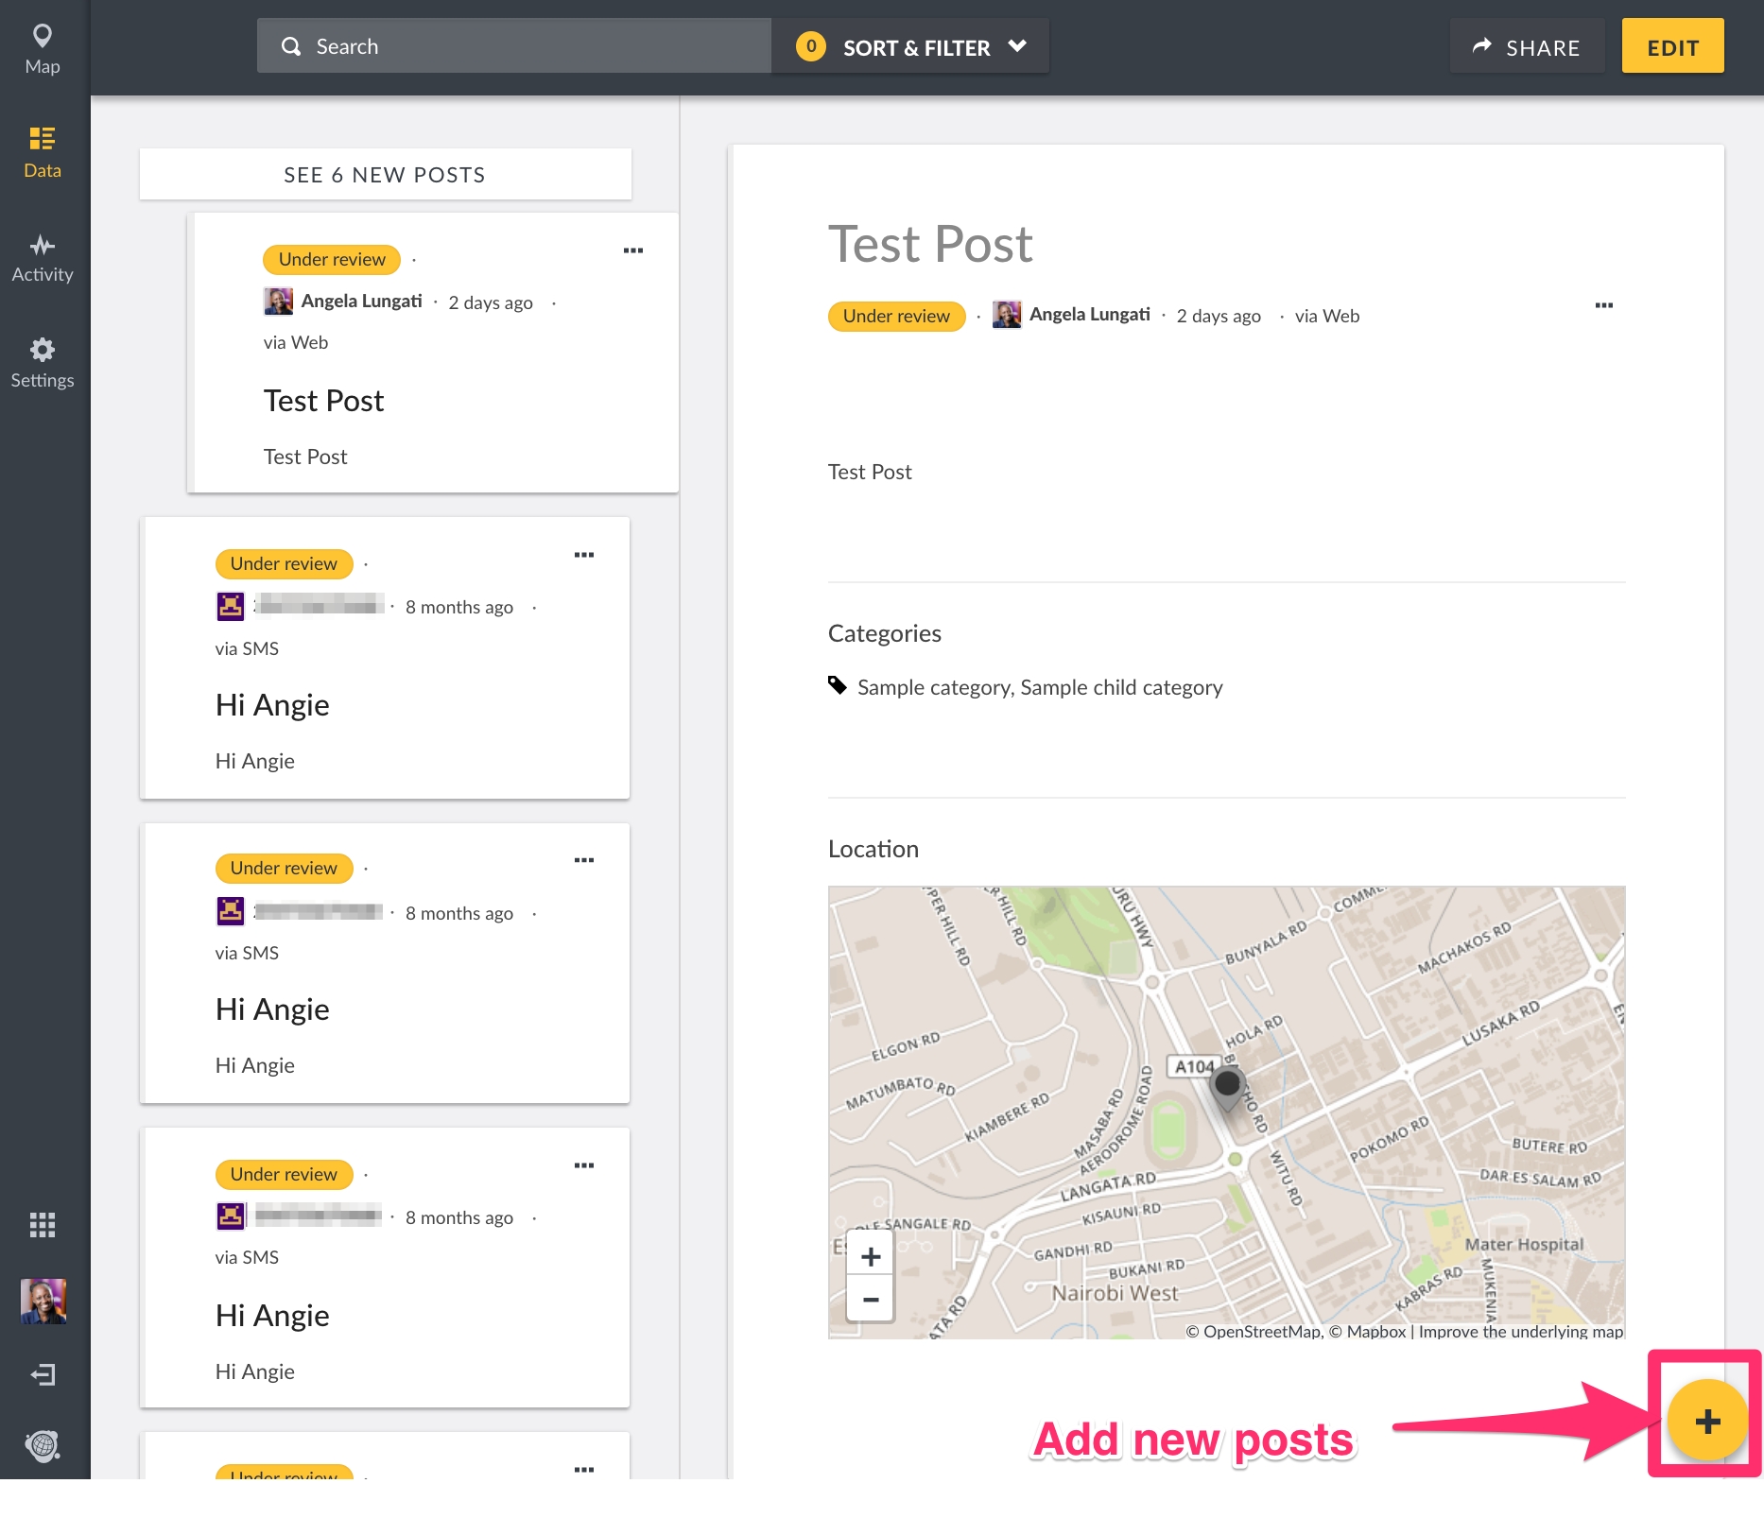Zoom out on the location map
1764x1518 pixels.
871,1300
